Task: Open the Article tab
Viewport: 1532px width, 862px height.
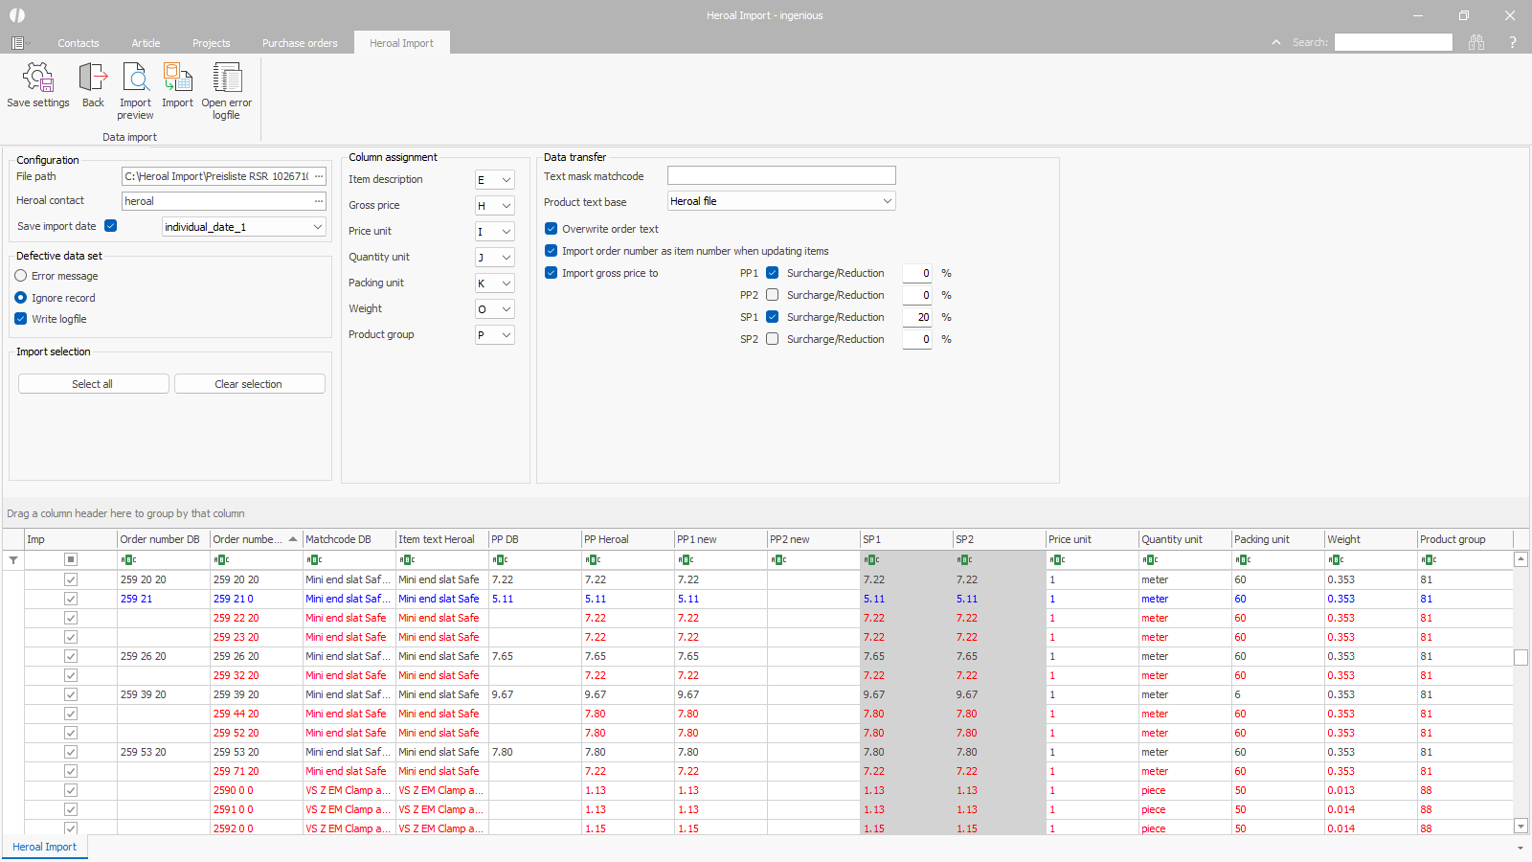Action: 146,43
